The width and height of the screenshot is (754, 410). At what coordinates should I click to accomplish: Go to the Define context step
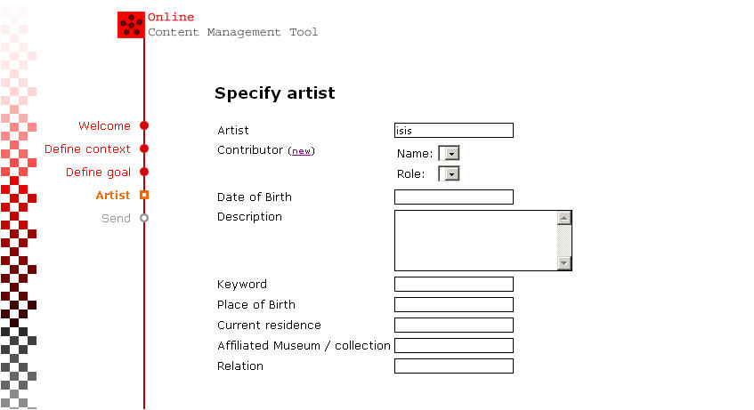[x=87, y=149]
